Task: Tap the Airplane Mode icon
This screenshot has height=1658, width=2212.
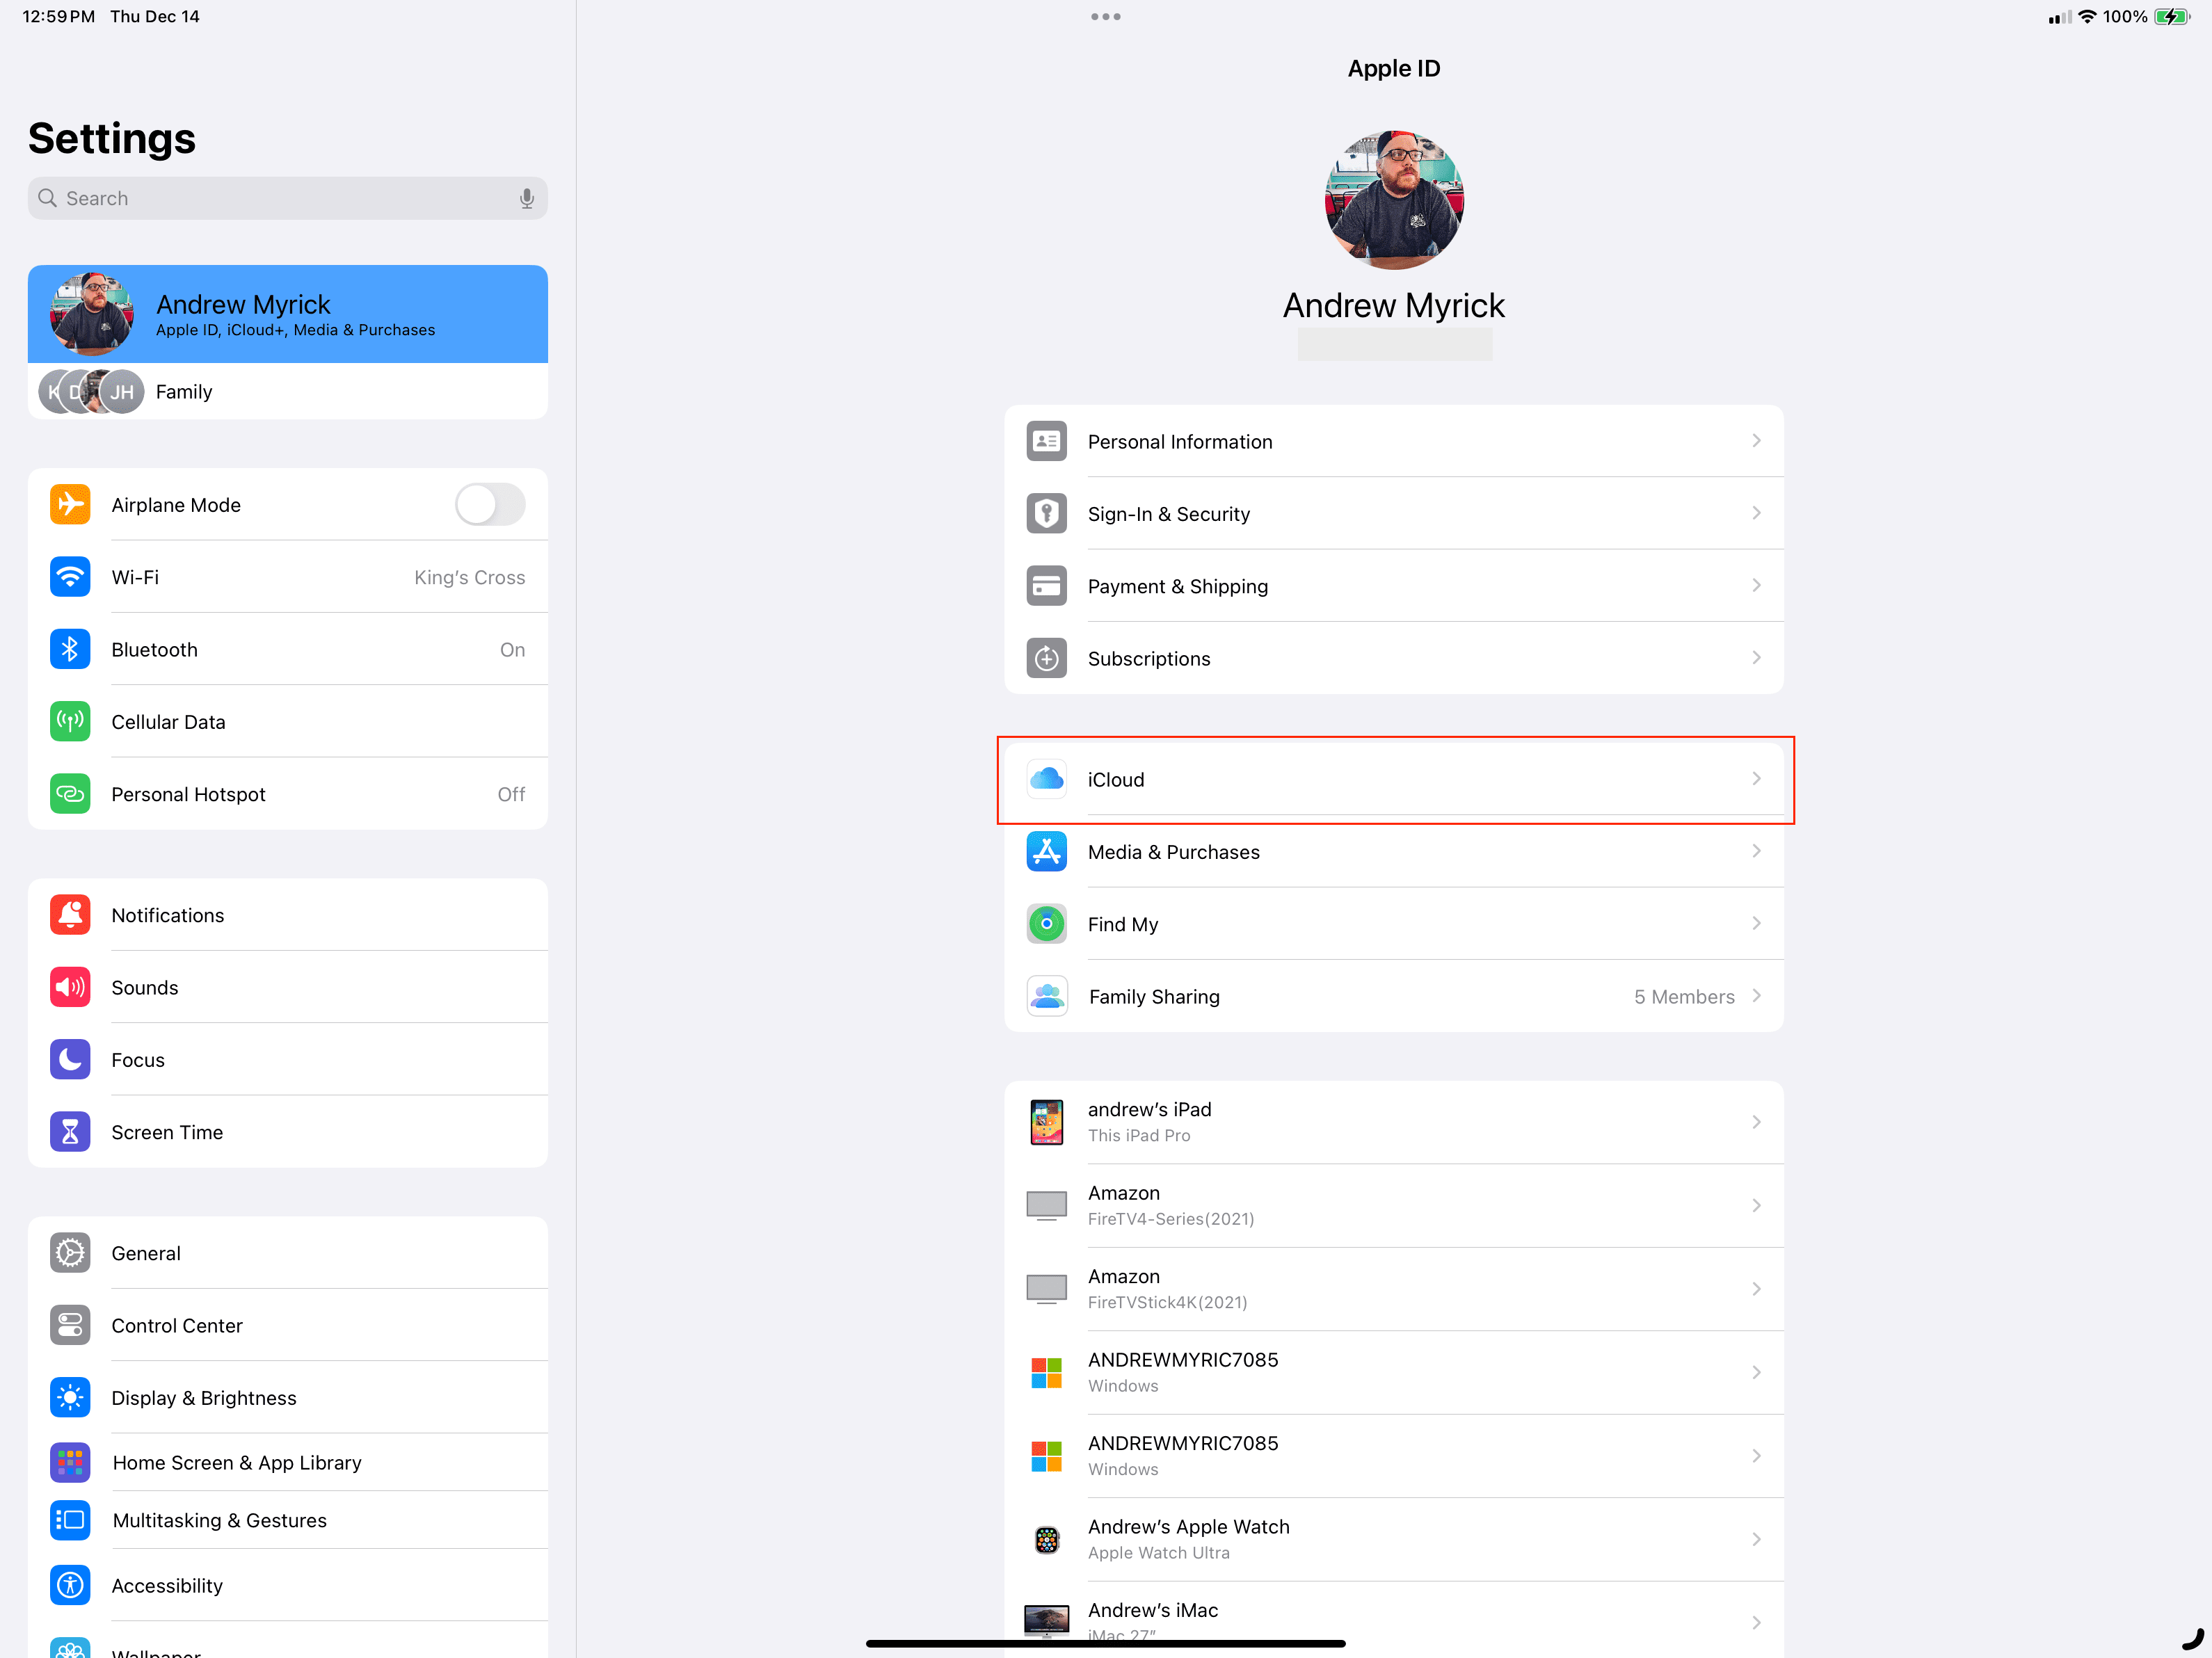Action: tap(70, 505)
